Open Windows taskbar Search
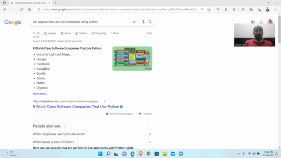 108,154
